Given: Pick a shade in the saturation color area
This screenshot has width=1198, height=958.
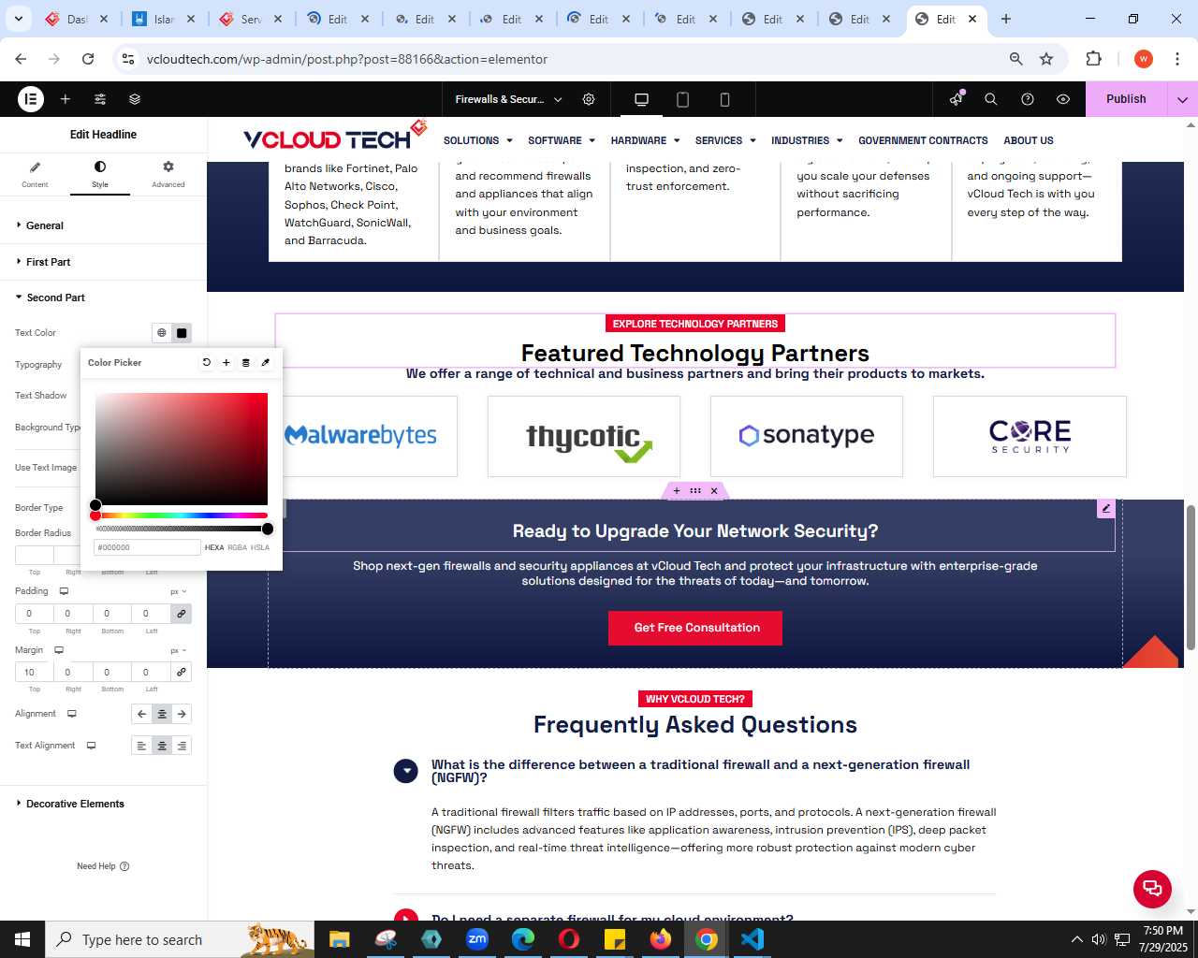Looking at the screenshot, I should [182, 449].
